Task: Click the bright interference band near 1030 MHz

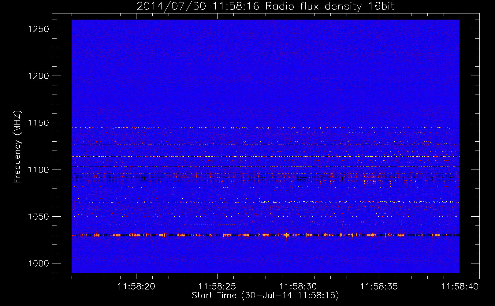Action: coord(266,235)
